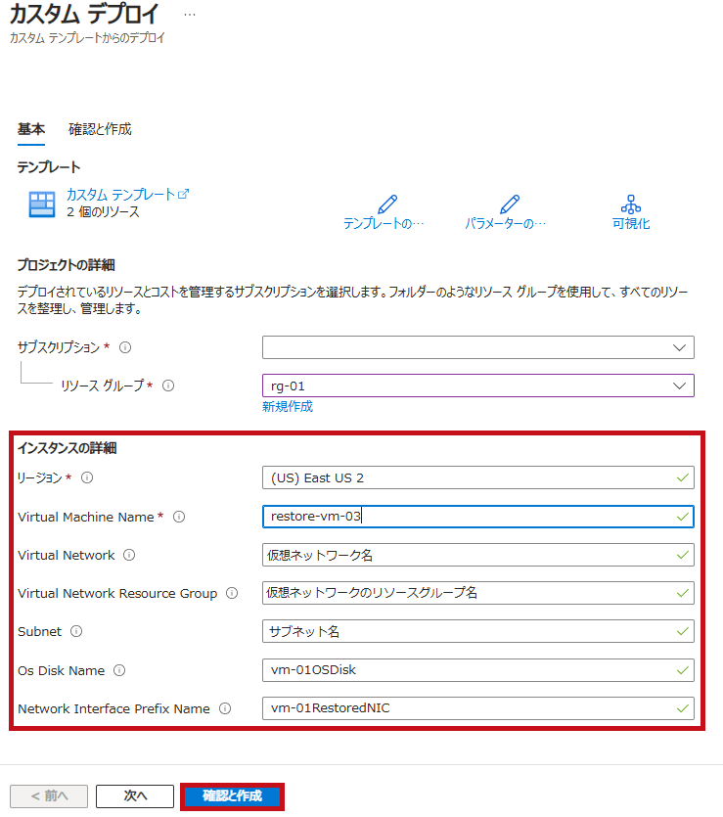Click the info icon next to Subnet
Viewport: 723px width, 817px height.
tap(76, 631)
